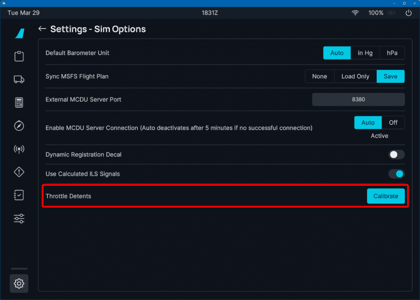
Task: Open the Checklists icon in sidebar
Action: (19, 195)
